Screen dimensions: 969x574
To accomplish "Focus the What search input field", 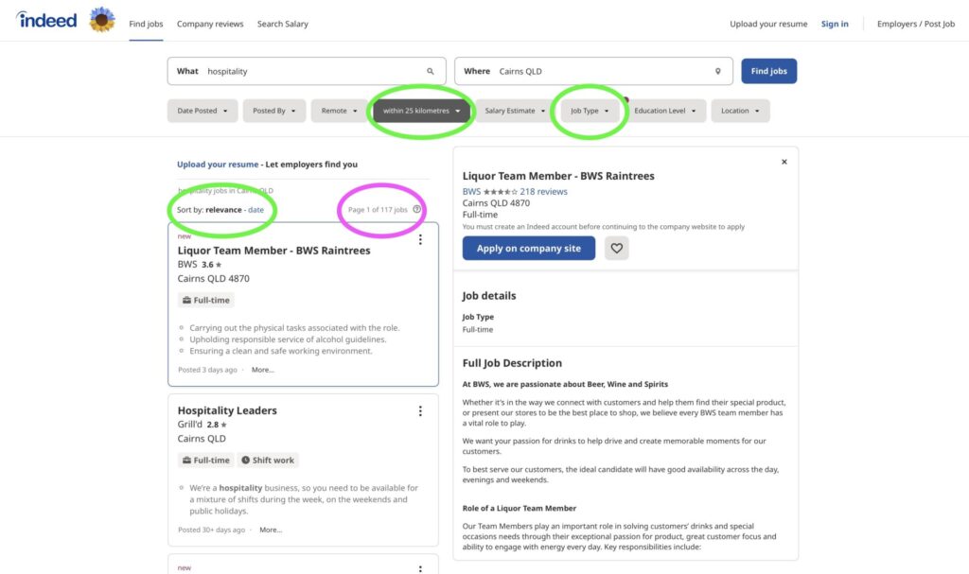I will [307, 71].
